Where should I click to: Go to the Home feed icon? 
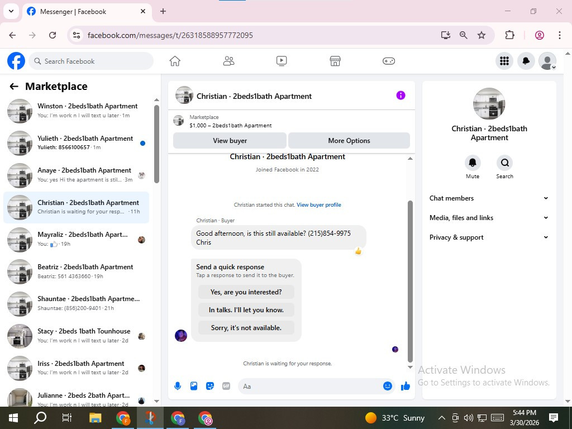coord(175,61)
